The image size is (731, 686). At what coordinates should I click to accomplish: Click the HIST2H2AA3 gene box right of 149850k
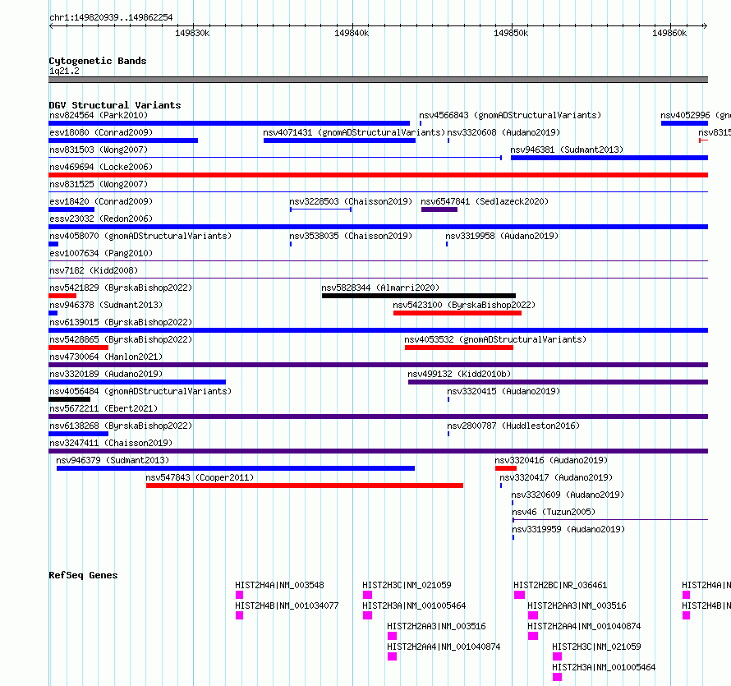pos(533,615)
